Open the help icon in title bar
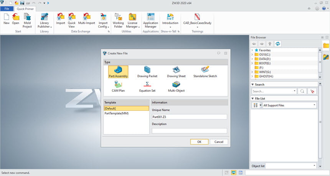This screenshot has height=176, width=330. coord(324,8)
